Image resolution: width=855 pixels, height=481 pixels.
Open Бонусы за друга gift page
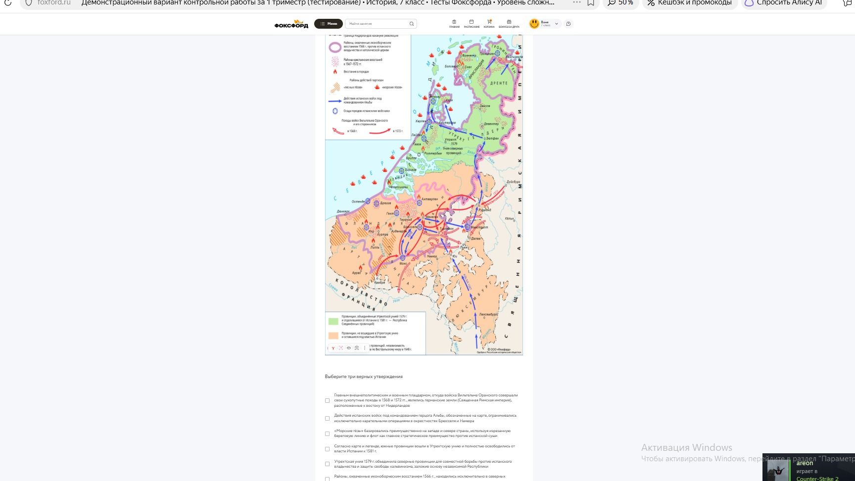point(509,24)
